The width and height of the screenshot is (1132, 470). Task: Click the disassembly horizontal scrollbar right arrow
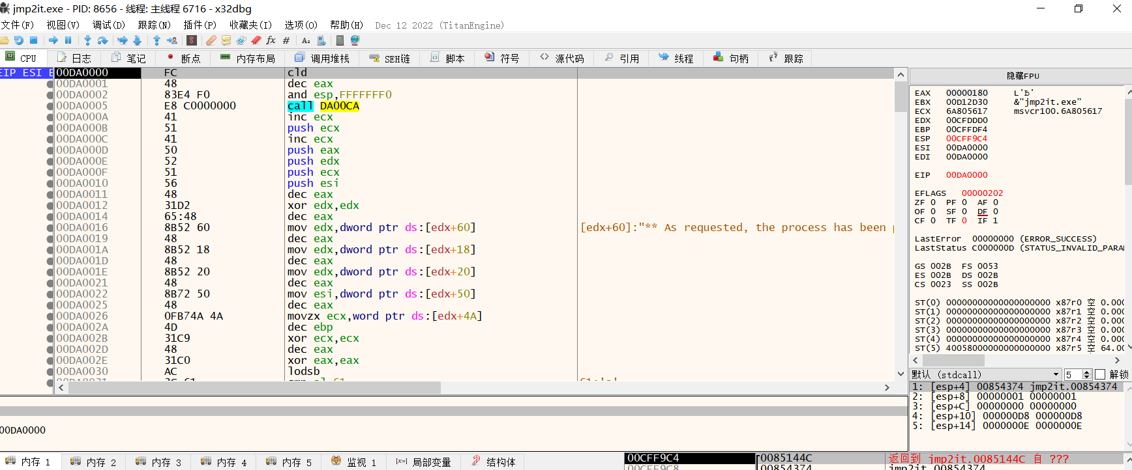point(887,387)
